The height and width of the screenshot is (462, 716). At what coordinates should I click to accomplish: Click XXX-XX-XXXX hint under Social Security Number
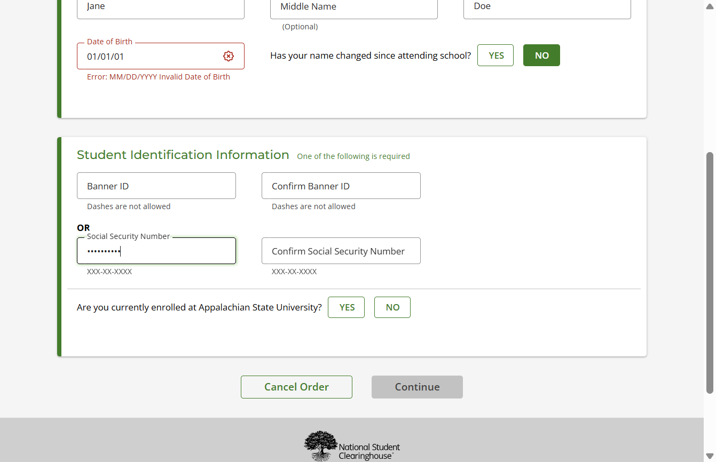click(x=109, y=272)
